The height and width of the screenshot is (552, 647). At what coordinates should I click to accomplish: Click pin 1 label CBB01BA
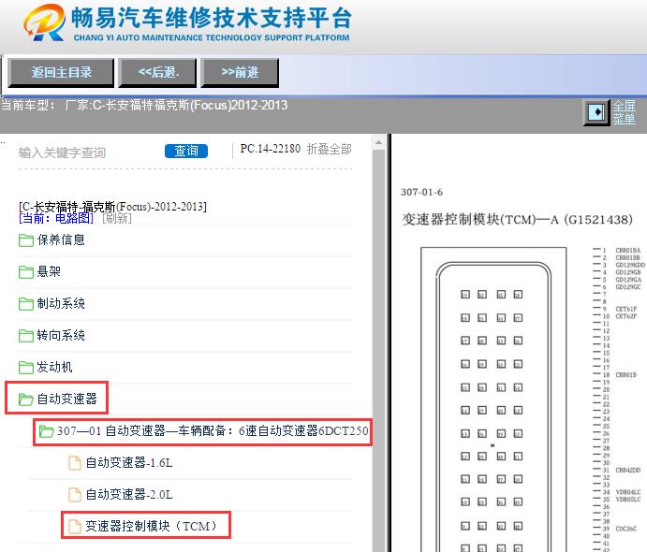(x=628, y=250)
